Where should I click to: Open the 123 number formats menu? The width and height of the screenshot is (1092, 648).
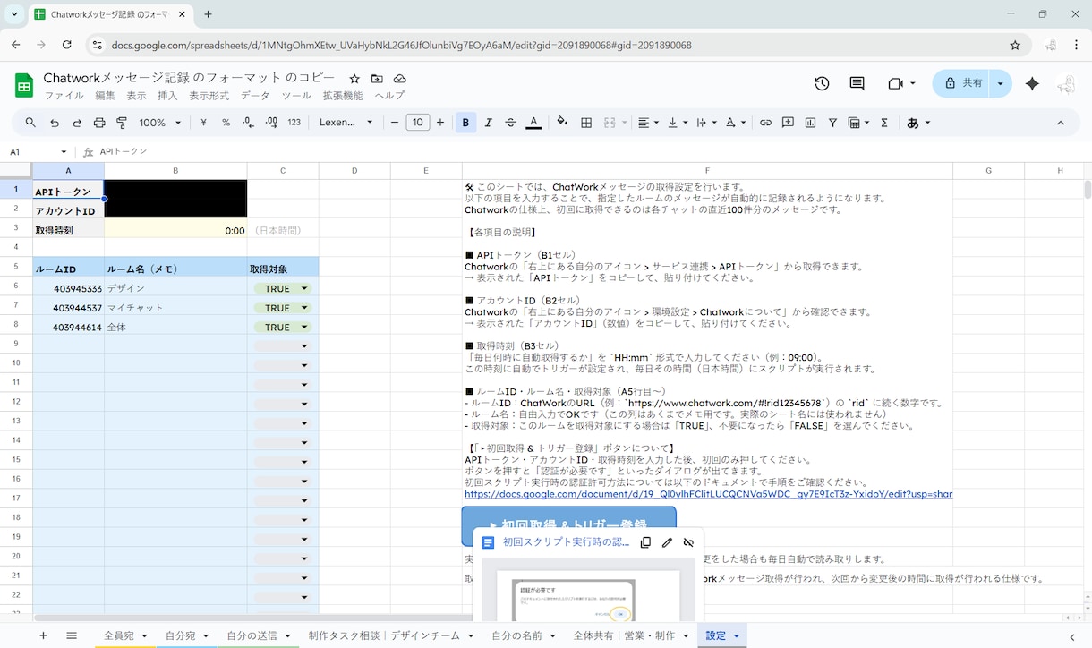click(x=294, y=123)
